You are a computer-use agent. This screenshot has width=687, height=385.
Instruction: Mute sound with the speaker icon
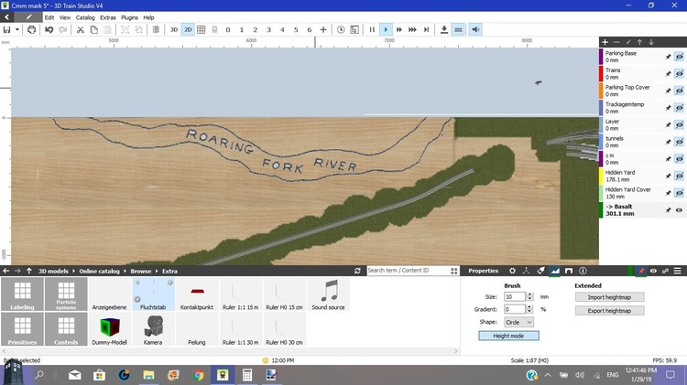pos(476,29)
